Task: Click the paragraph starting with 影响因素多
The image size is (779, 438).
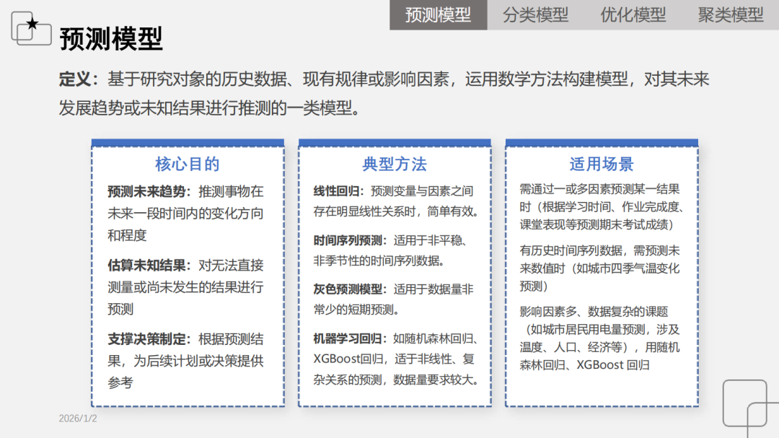Action: coord(600,338)
